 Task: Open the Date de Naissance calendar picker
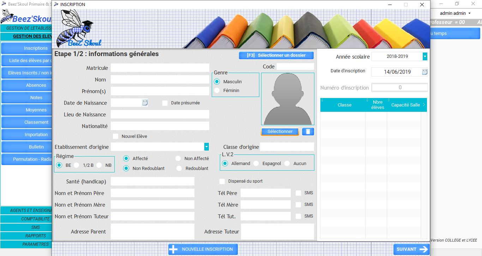click(x=145, y=103)
